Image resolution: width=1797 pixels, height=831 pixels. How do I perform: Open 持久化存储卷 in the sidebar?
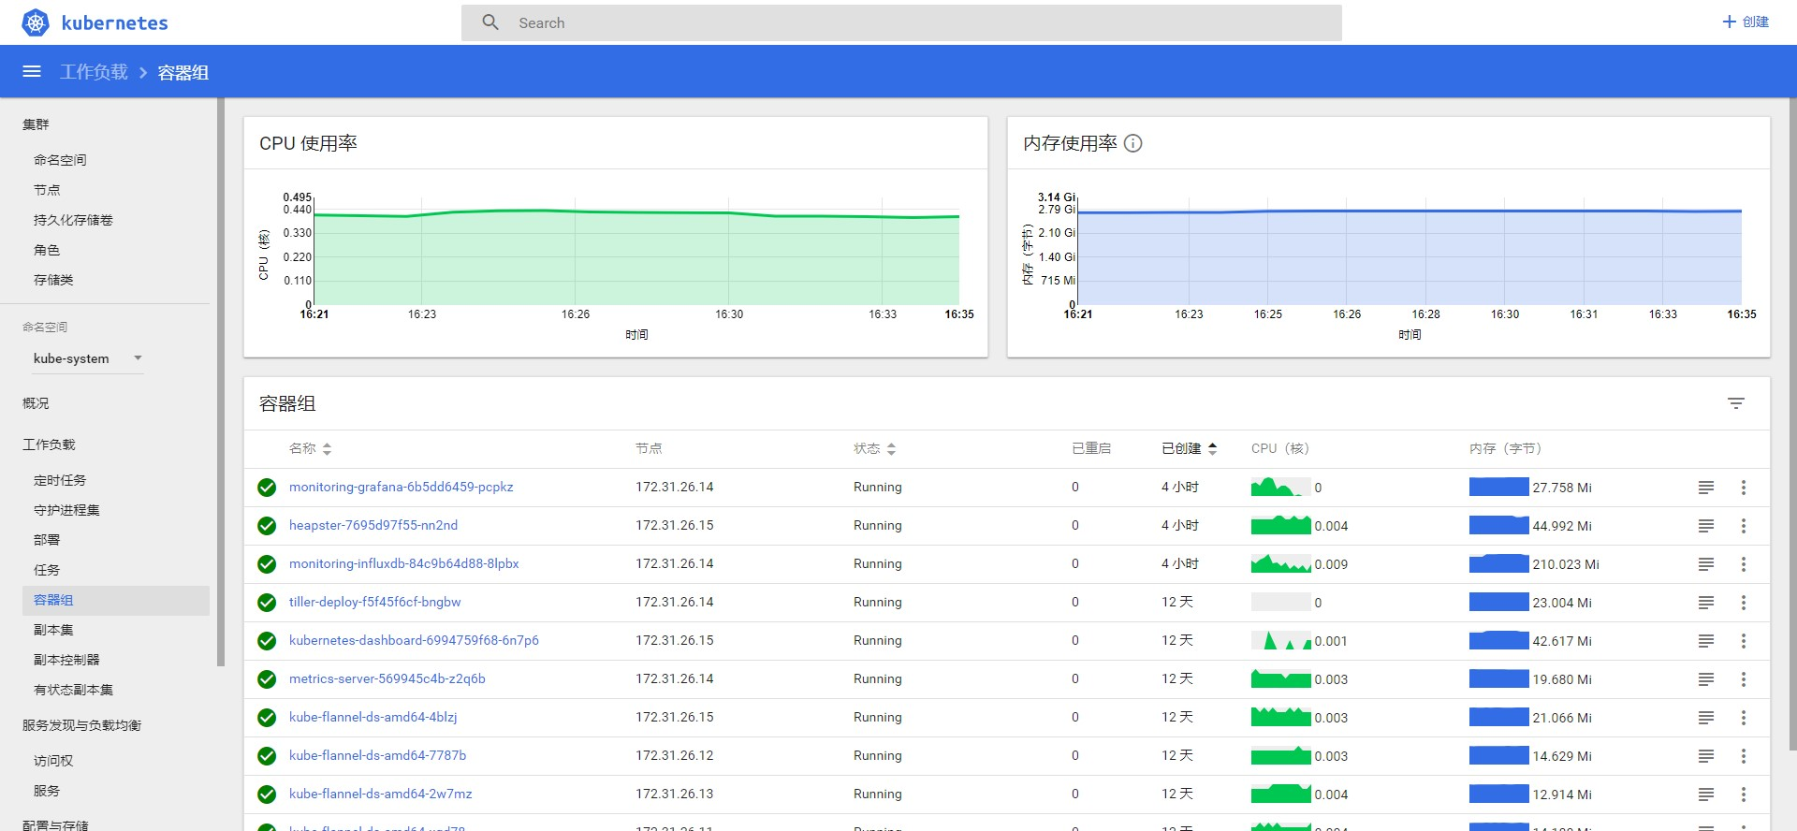click(73, 220)
